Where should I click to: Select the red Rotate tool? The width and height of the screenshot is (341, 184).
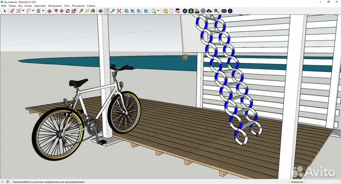pos(68,11)
